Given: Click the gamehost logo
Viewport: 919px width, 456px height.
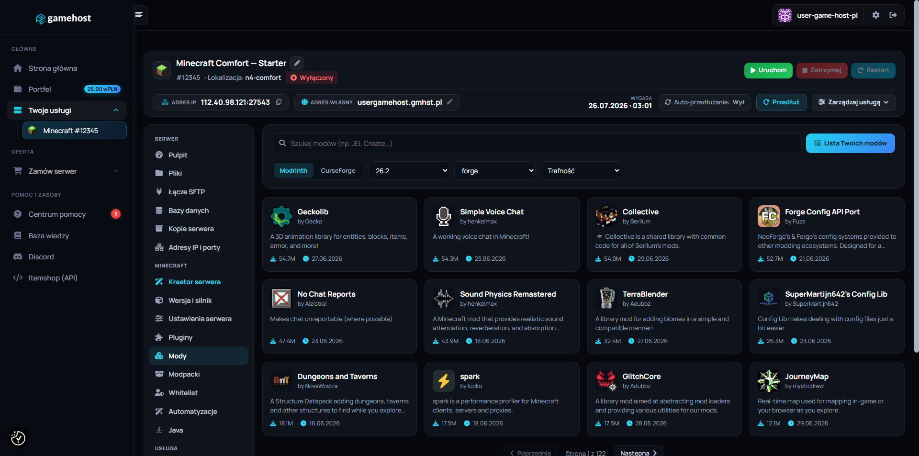Looking at the screenshot, I should click(63, 18).
